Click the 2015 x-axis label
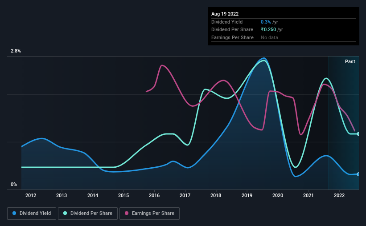 [123, 195]
